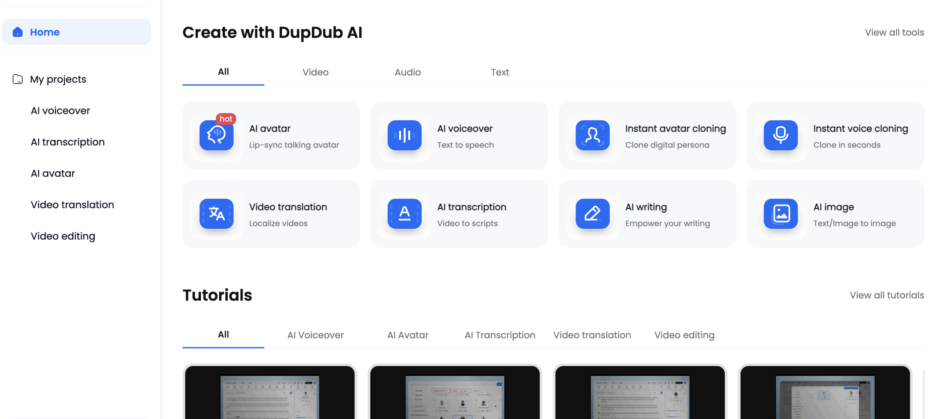This screenshot has width=929, height=419.
Task: Go to Video editing in sidebar
Action: (x=63, y=236)
